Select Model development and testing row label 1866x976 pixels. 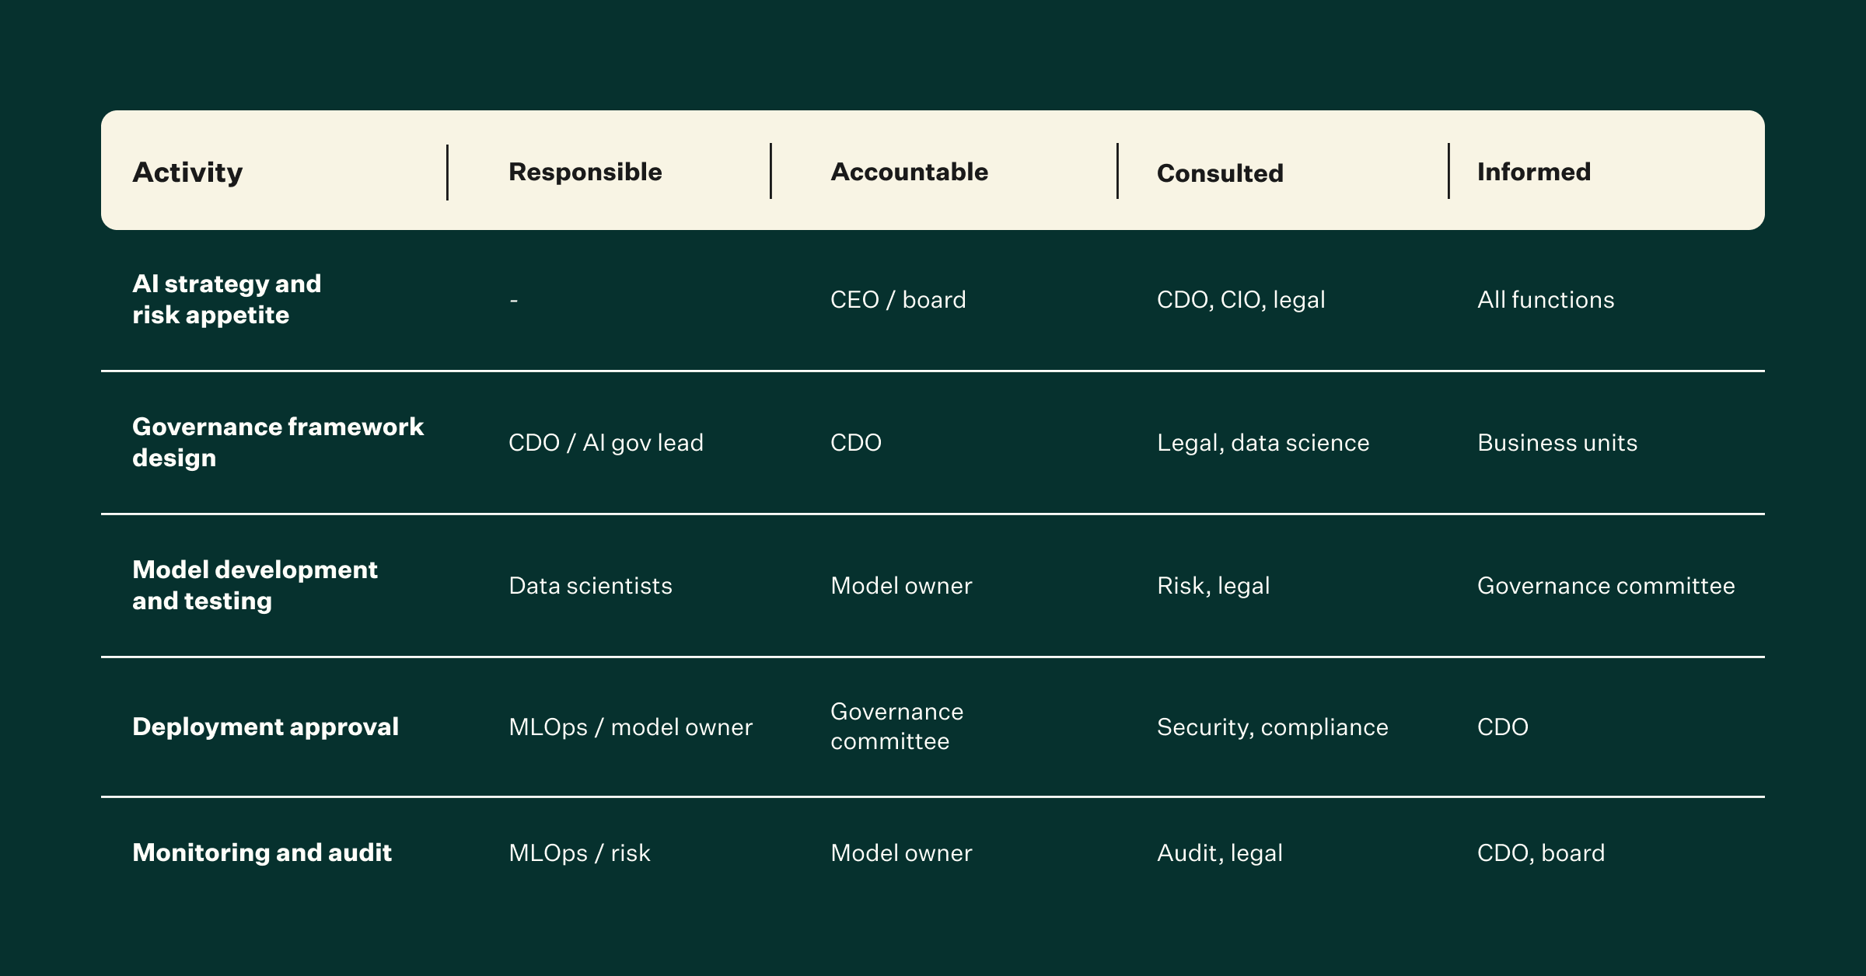[x=255, y=585]
